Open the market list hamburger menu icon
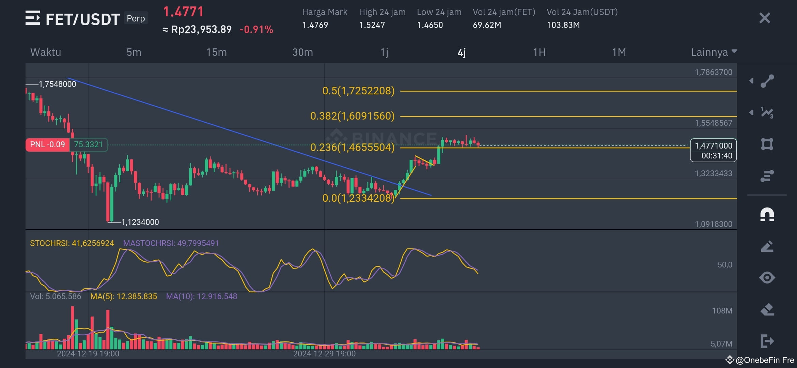Image resolution: width=797 pixels, height=368 pixels. click(33, 18)
